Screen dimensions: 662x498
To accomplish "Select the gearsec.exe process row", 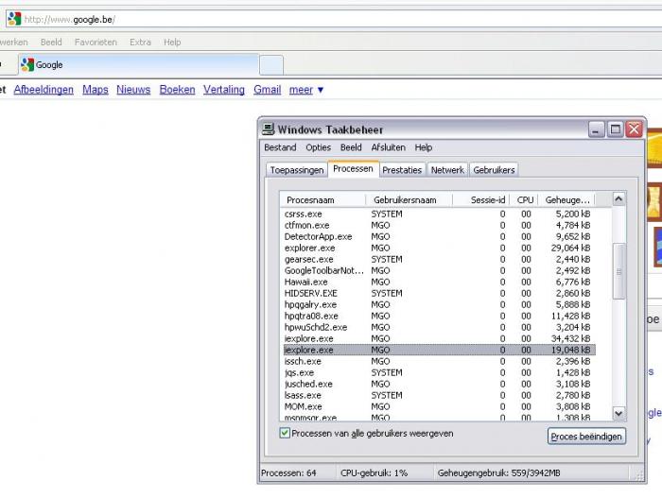I will (440, 259).
